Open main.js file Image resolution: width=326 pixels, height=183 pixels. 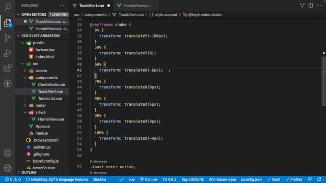pos(42,133)
